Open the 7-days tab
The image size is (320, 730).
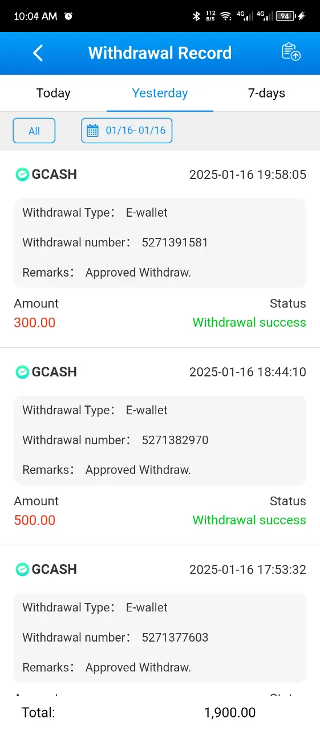pyautogui.click(x=266, y=93)
